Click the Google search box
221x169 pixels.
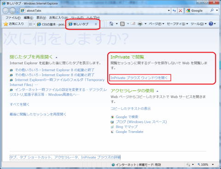[x=198, y=11]
